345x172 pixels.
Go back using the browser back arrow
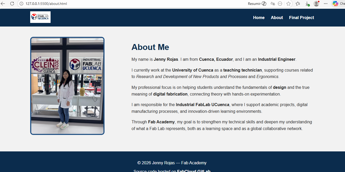click(x=3, y=4)
